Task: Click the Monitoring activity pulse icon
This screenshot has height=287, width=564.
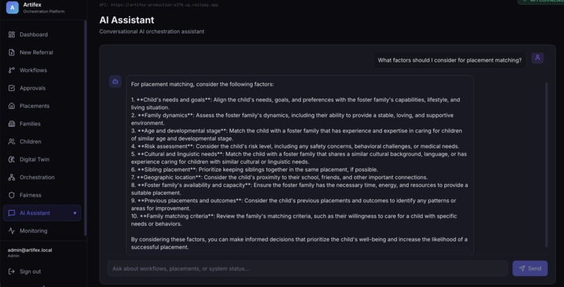Action: click(x=11, y=231)
